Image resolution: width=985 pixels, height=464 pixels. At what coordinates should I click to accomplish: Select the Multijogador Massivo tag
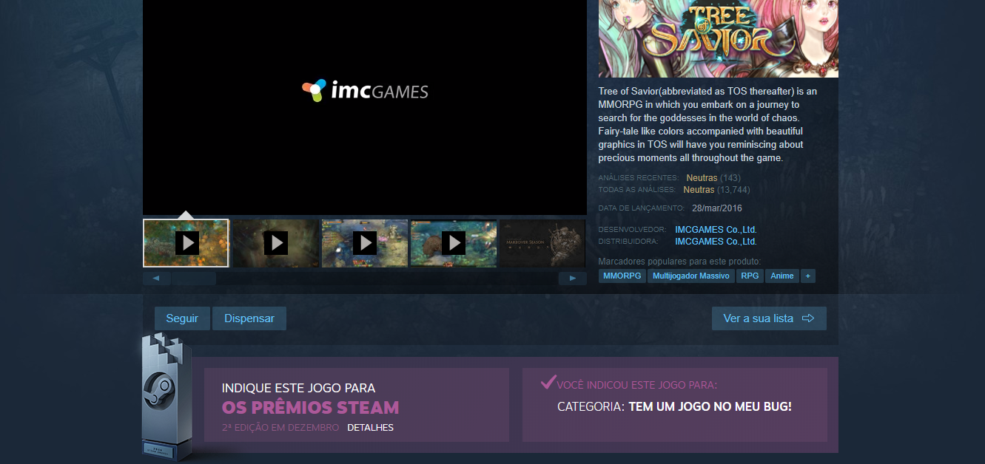pos(691,276)
